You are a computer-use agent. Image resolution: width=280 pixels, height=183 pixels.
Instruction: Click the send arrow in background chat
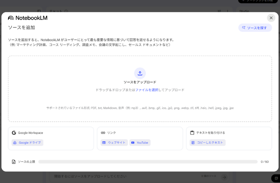(224, 177)
